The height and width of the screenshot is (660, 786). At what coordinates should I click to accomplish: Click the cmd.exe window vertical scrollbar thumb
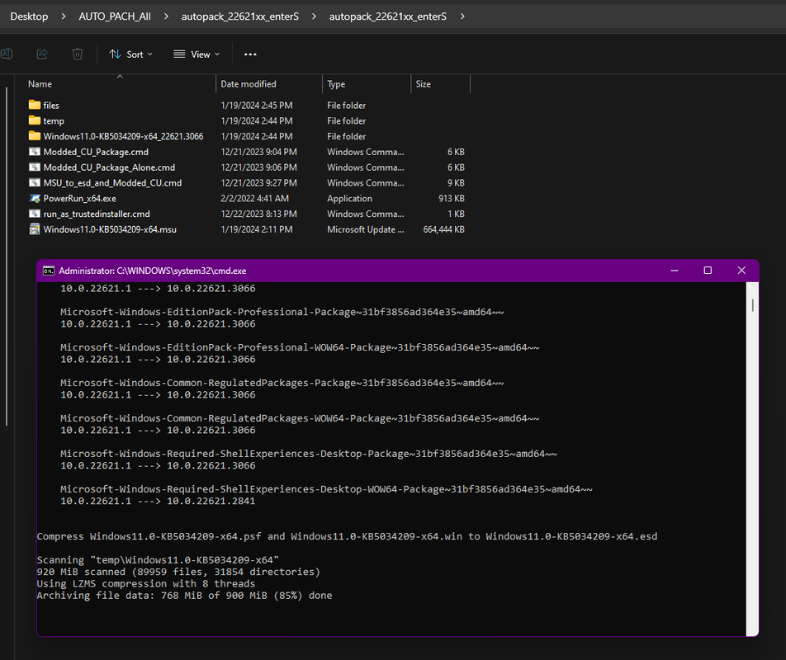752,305
